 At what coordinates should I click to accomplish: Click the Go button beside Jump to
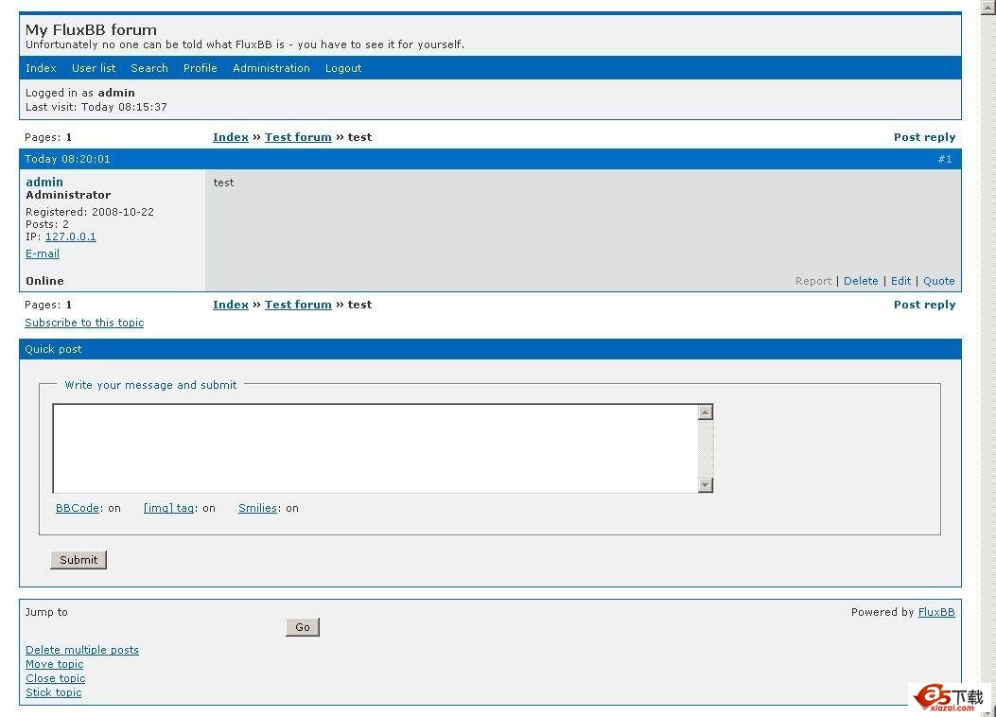point(303,627)
